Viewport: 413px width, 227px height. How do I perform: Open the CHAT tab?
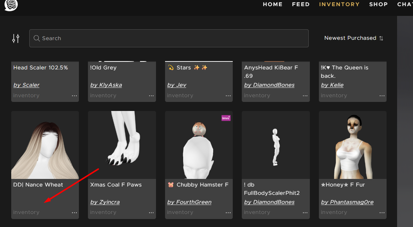tap(405, 4)
